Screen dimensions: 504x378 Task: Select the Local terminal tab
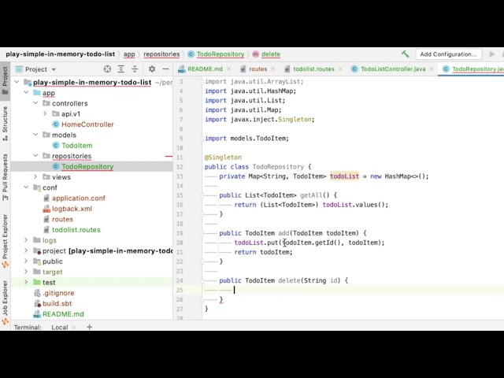(60, 328)
